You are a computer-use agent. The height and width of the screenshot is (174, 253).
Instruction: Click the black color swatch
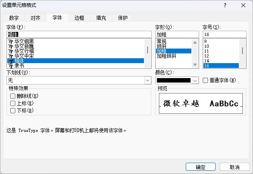tap(174, 80)
